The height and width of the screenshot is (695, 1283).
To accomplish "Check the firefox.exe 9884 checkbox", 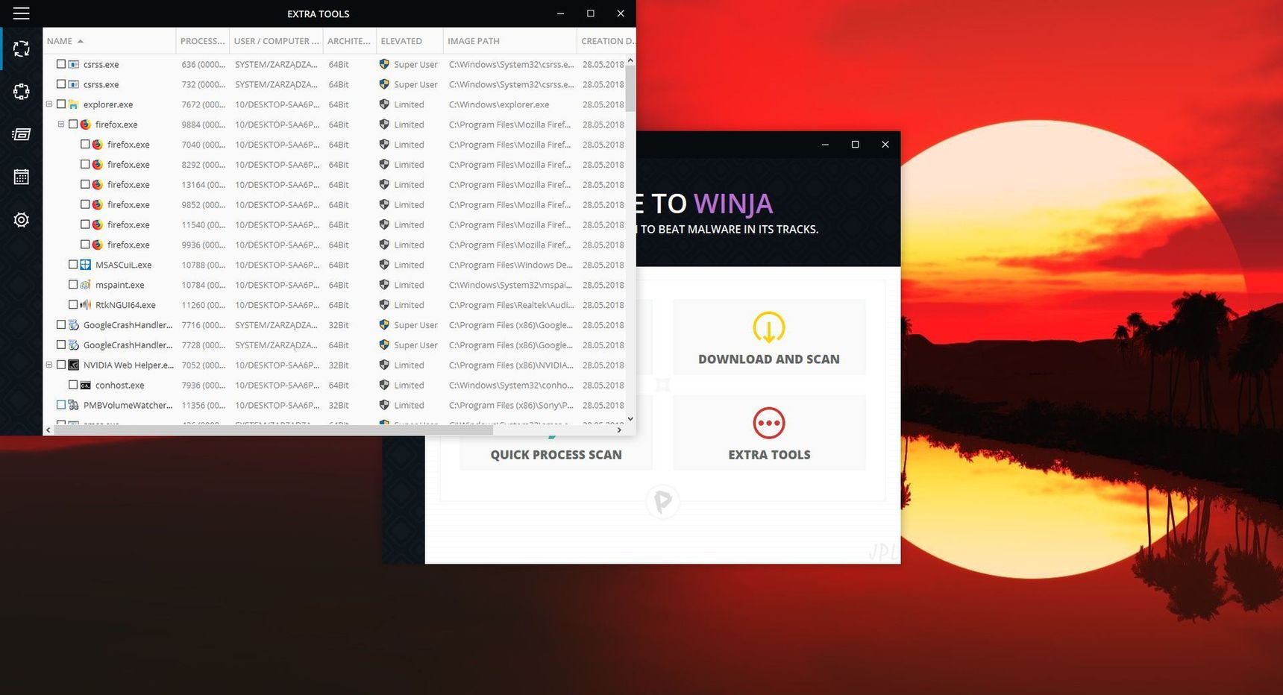I will coord(73,125).
